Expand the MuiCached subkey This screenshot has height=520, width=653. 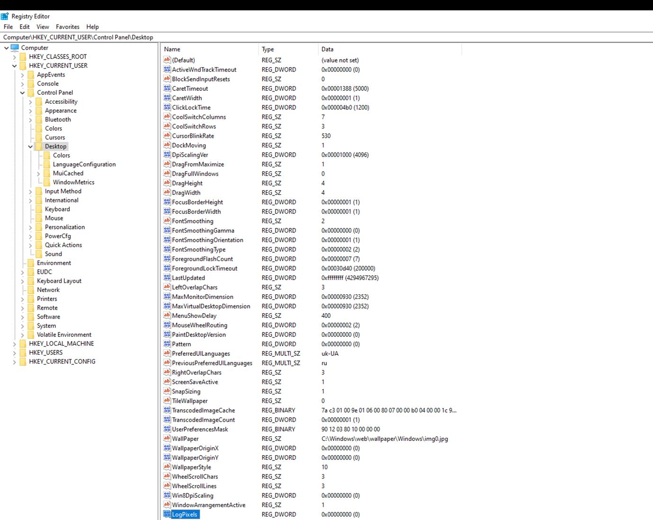click(39, 174)
